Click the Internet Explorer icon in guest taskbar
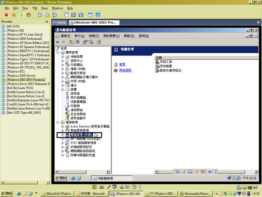The height and width of the screenshot is (197, 262). 73,178
